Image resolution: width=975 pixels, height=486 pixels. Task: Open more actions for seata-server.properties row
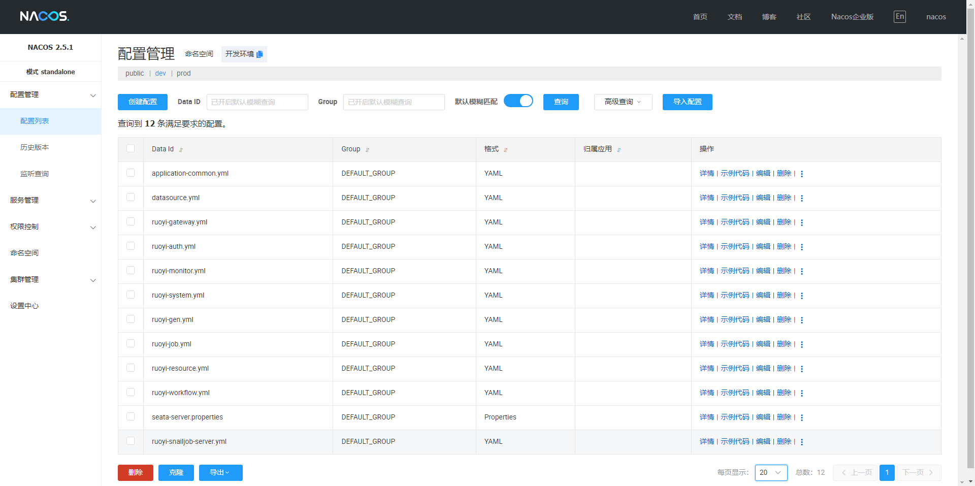point(802,417)
